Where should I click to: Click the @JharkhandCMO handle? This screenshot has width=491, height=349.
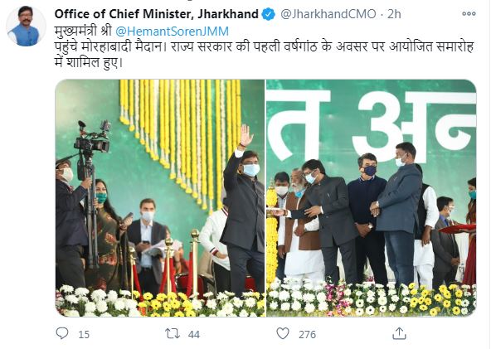328,14
